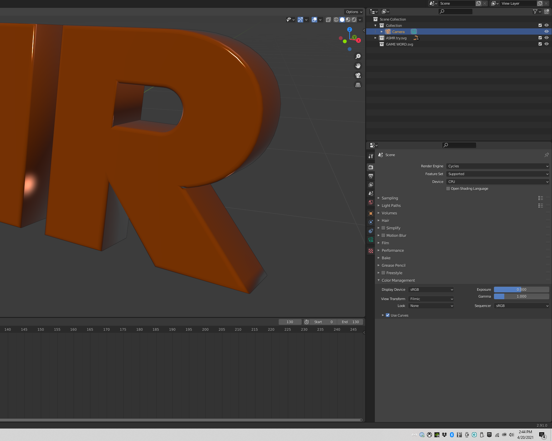The width and height of the screenshot is (552, 441).
Task: Click the zoom magnifier viewport gizmo
Action: [358, 56]
